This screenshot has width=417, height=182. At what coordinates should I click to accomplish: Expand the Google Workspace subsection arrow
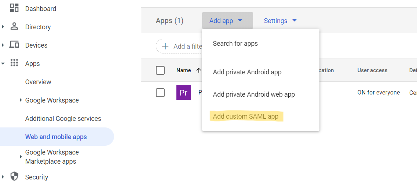click(21, 100)
